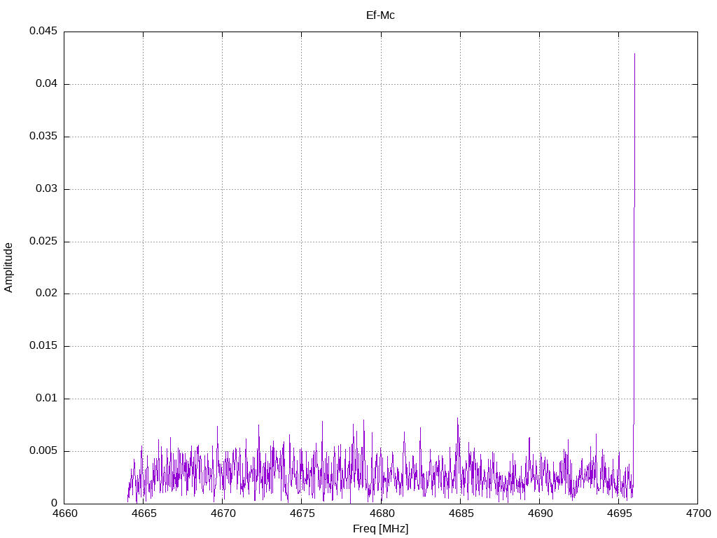Click the Ef-Mc plot title
The image size is (717, 538).
click(380, 15)
